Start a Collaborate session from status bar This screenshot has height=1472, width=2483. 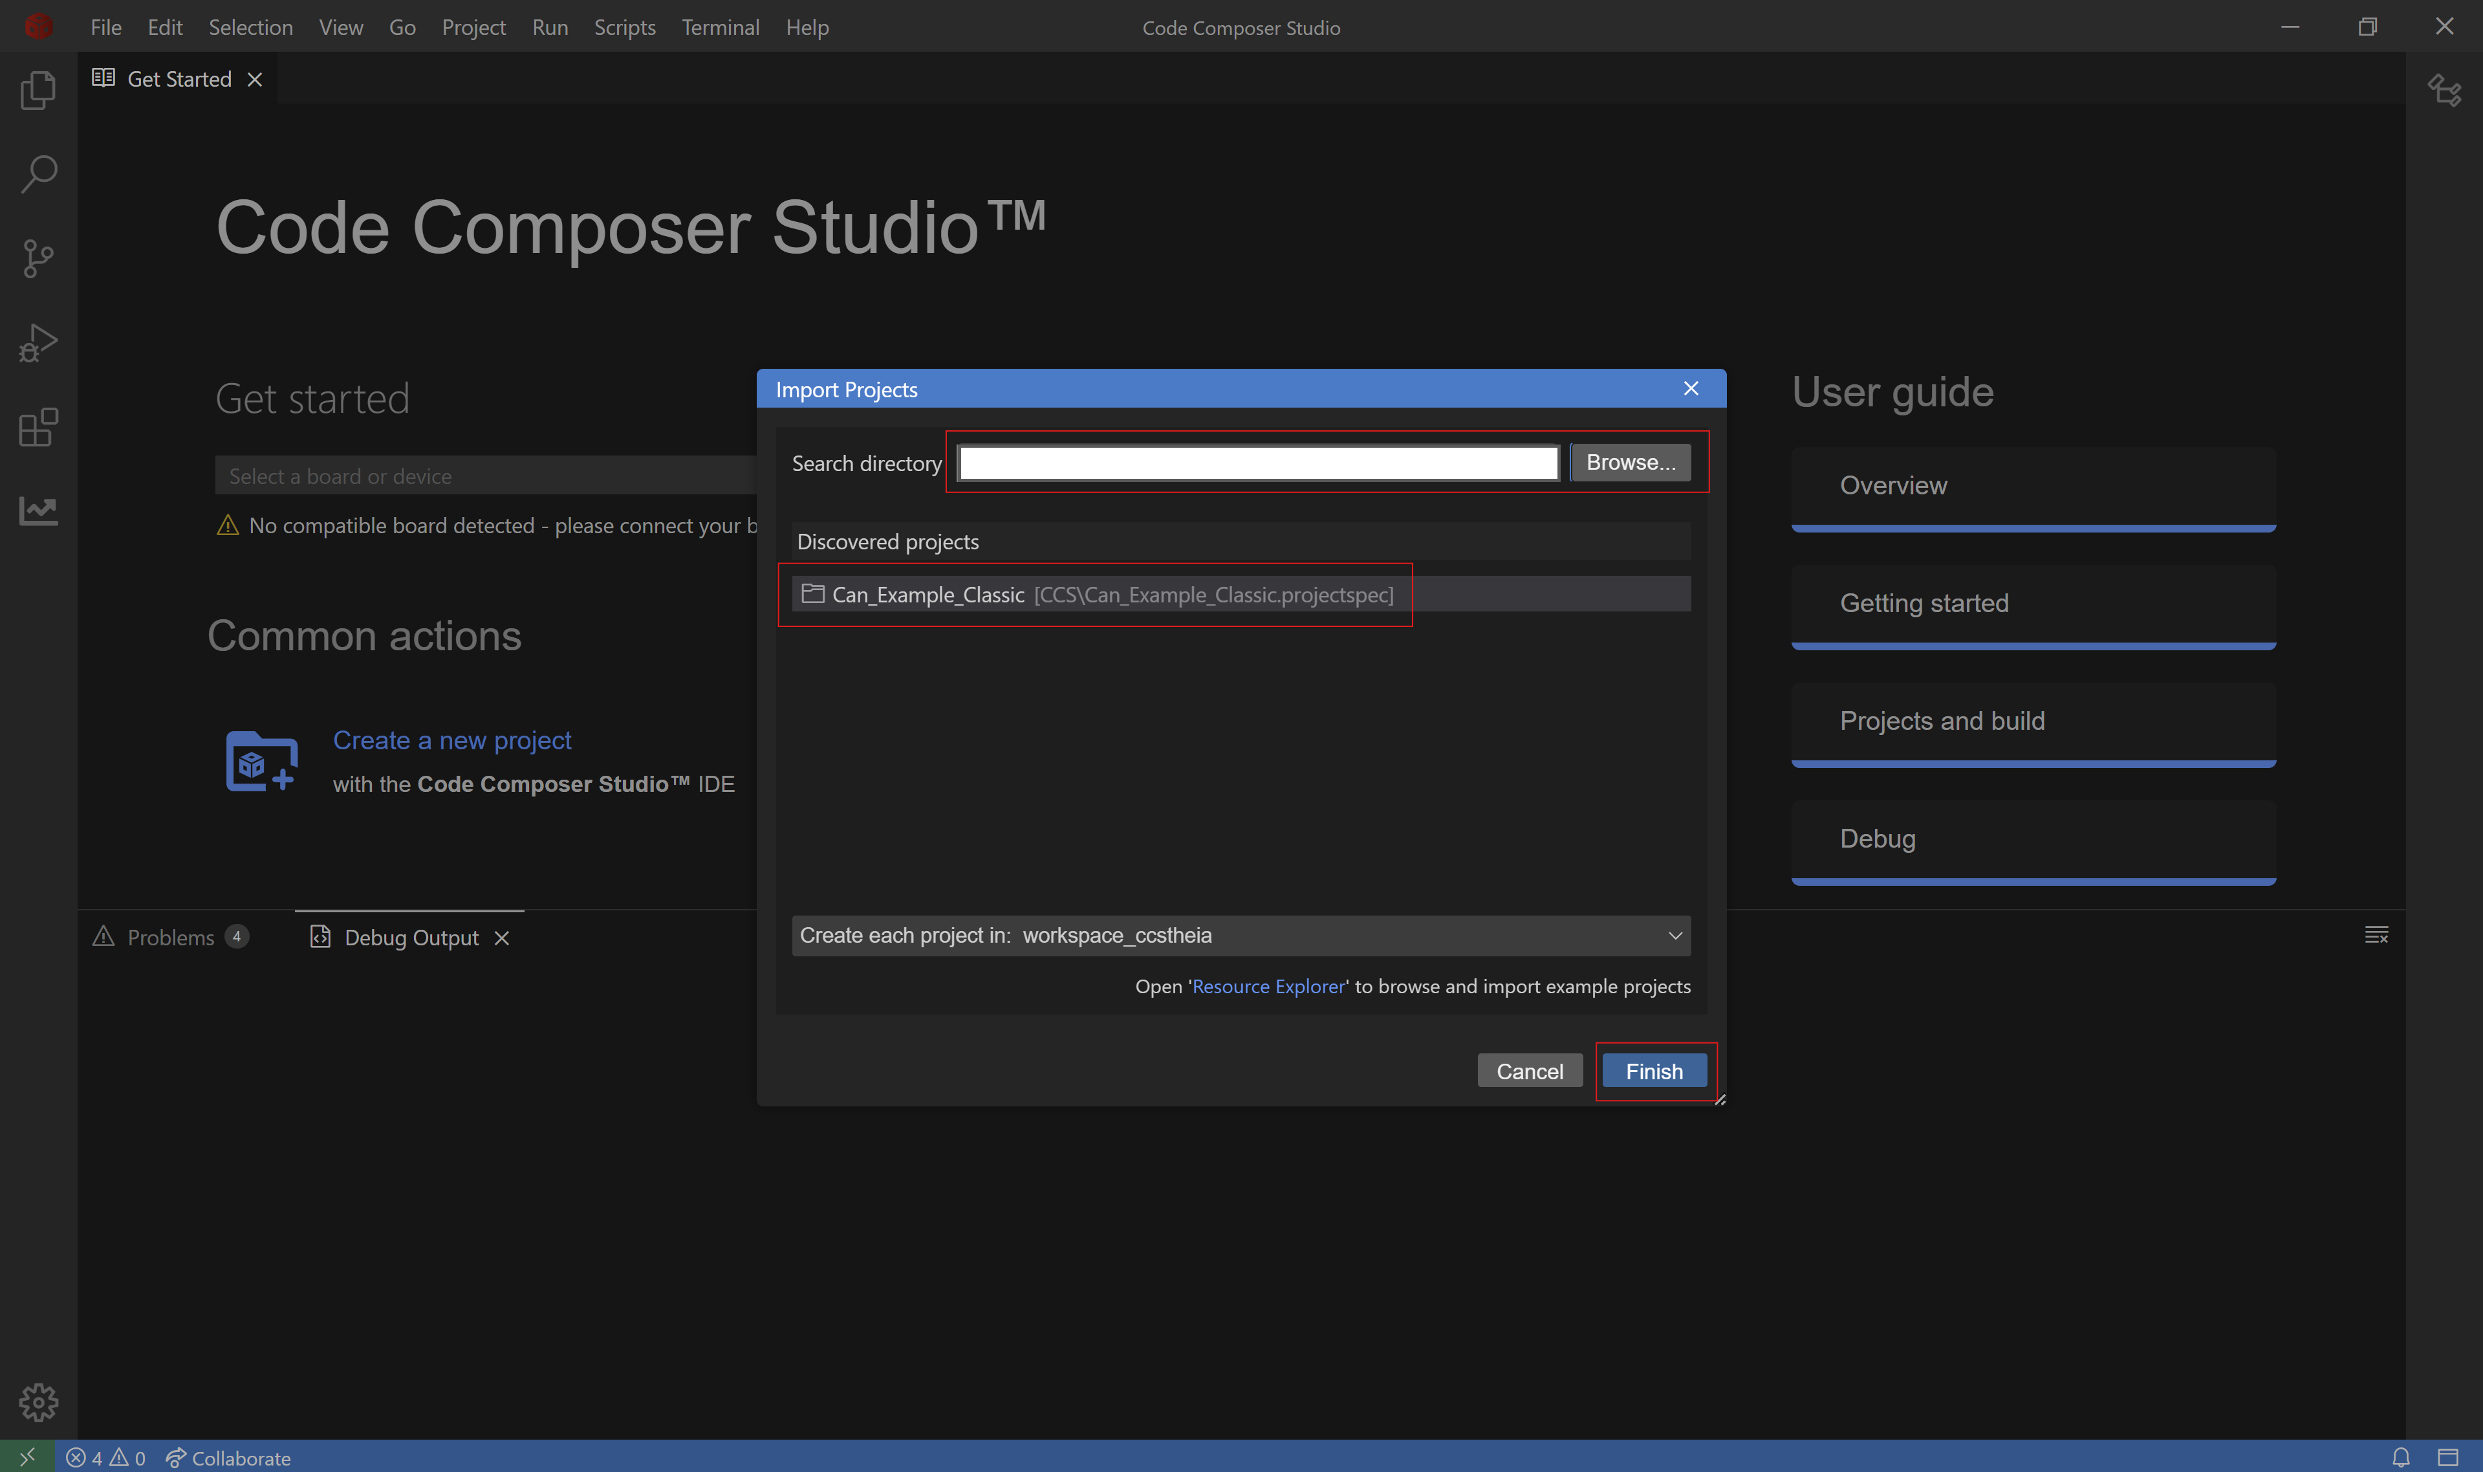coord(228,1457)
